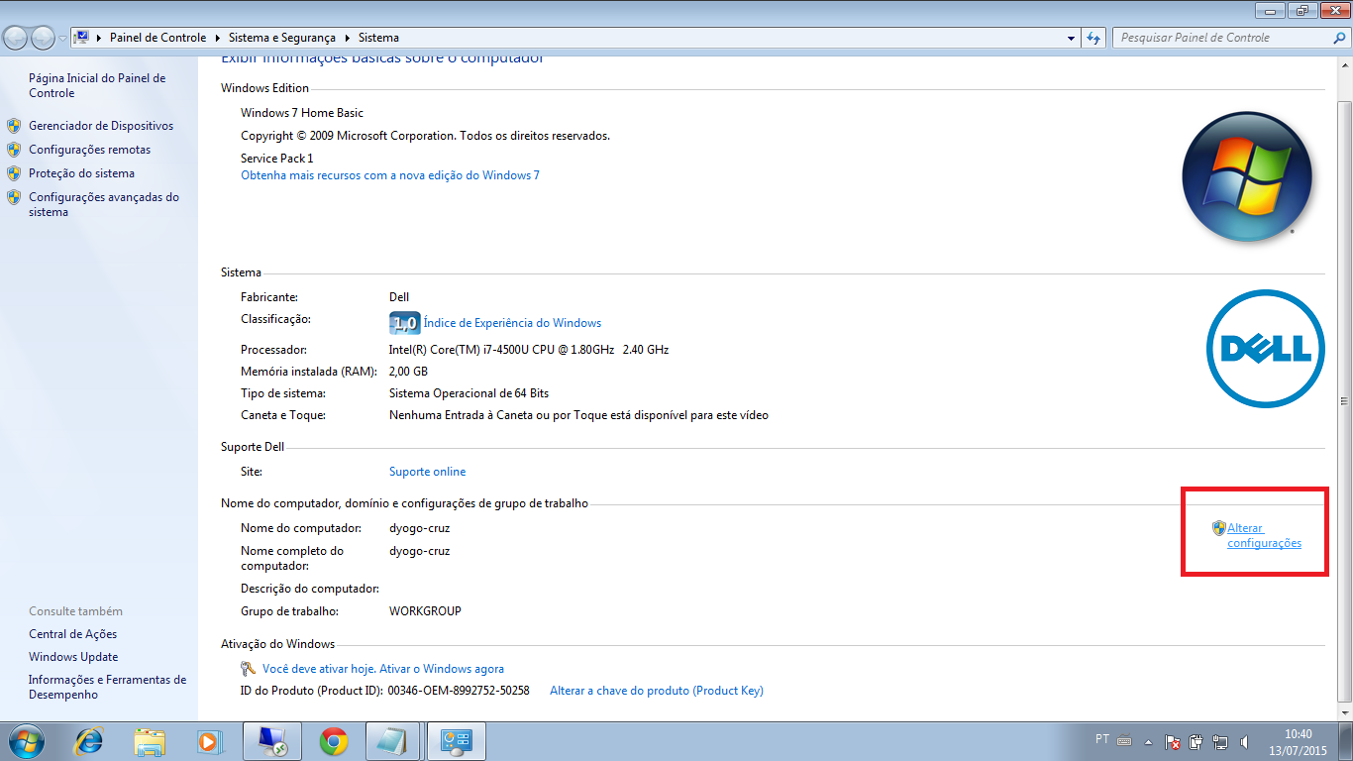Open the recent pages dropdown arrow

[63, 38]
